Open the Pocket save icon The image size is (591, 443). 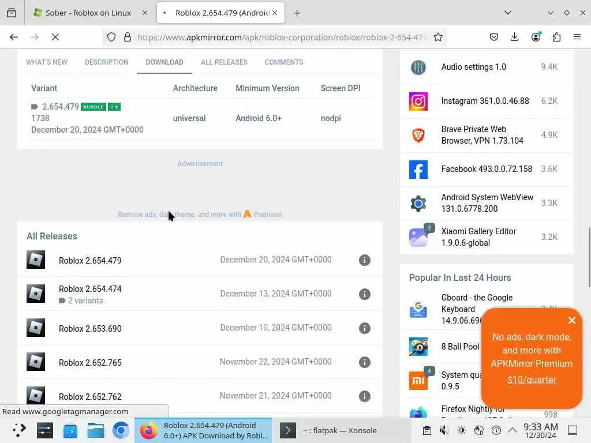(494, 37)
